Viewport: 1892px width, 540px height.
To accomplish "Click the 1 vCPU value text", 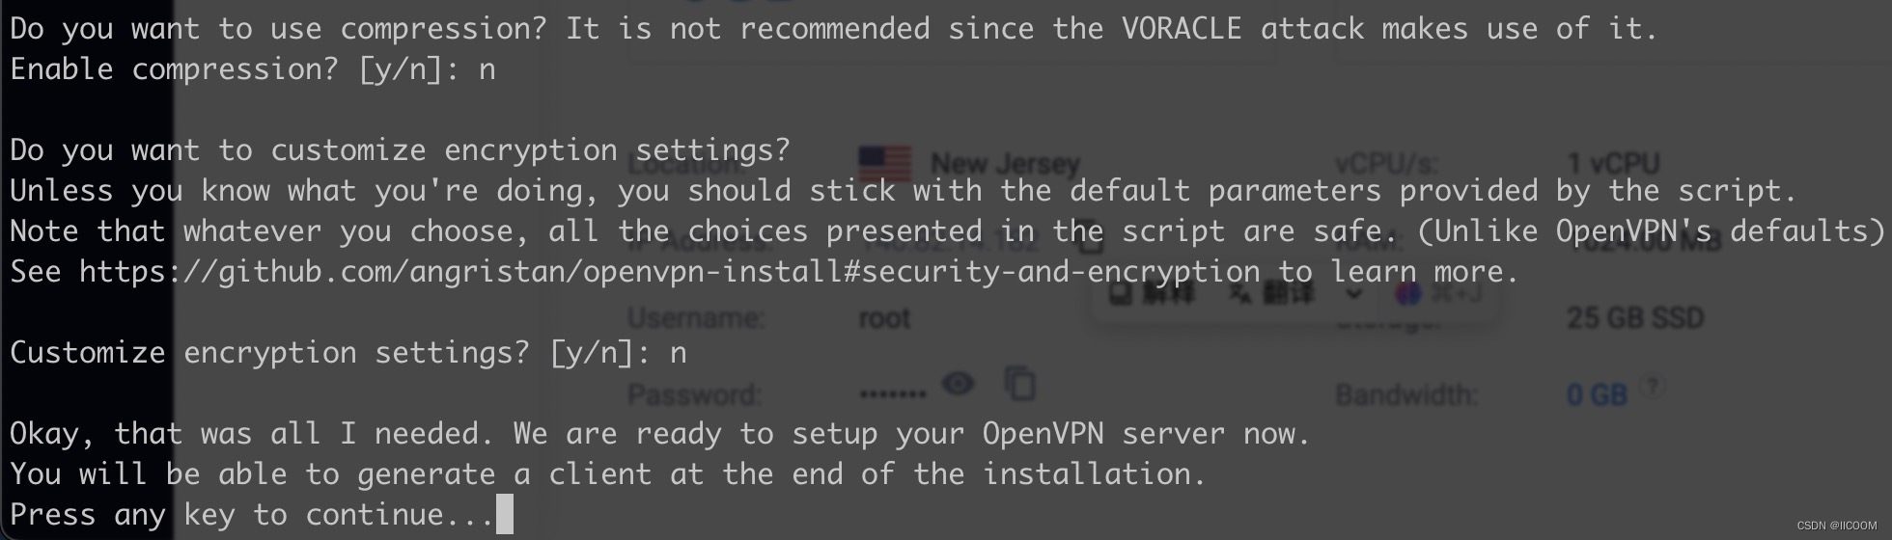I will click(1613, 164).
